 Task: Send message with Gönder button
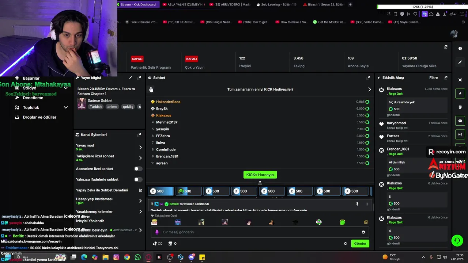[360, 244]
